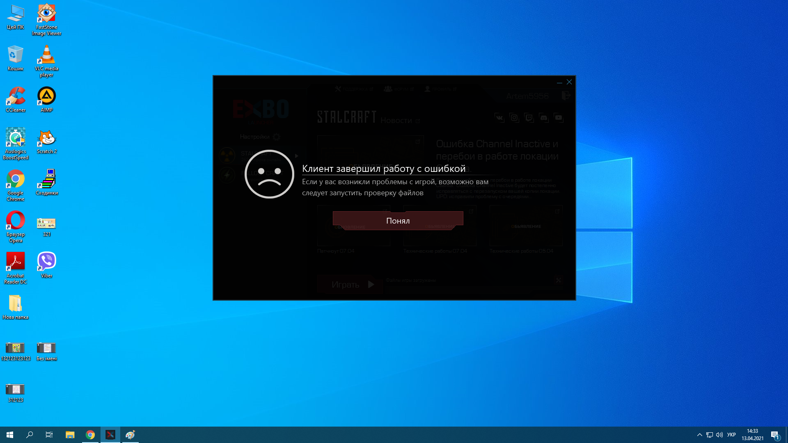This screenshot has width=788, height=443.
Task: Select FastStone Image Viewer desktop icon
Action: pos(46,20)
